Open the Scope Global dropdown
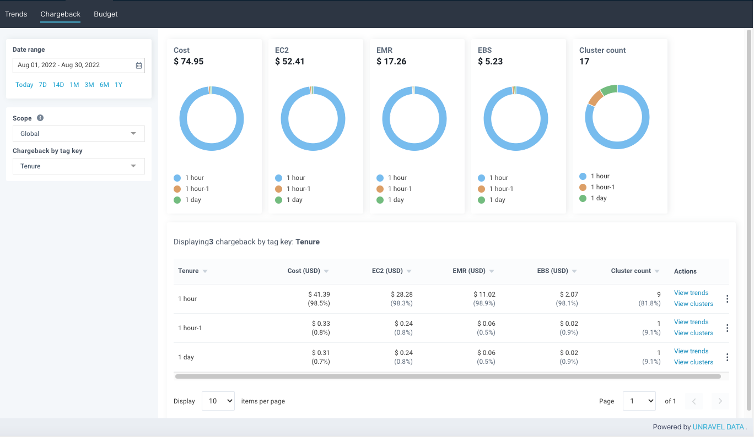The image size is (754, 437). tap(79, 134)
